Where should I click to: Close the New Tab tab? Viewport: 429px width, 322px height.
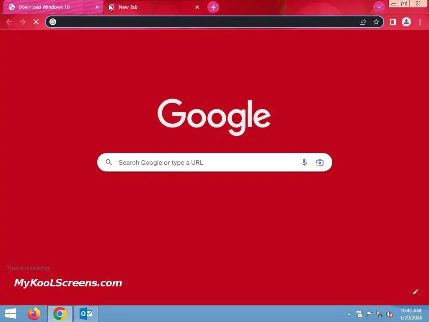[x=197, y=7]
